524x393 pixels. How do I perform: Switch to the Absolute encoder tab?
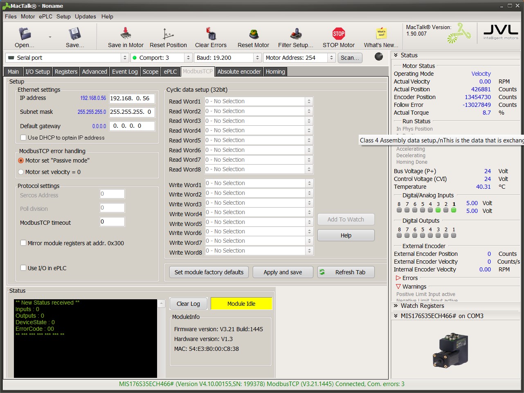pyautogui.click(x=239, y=72)
